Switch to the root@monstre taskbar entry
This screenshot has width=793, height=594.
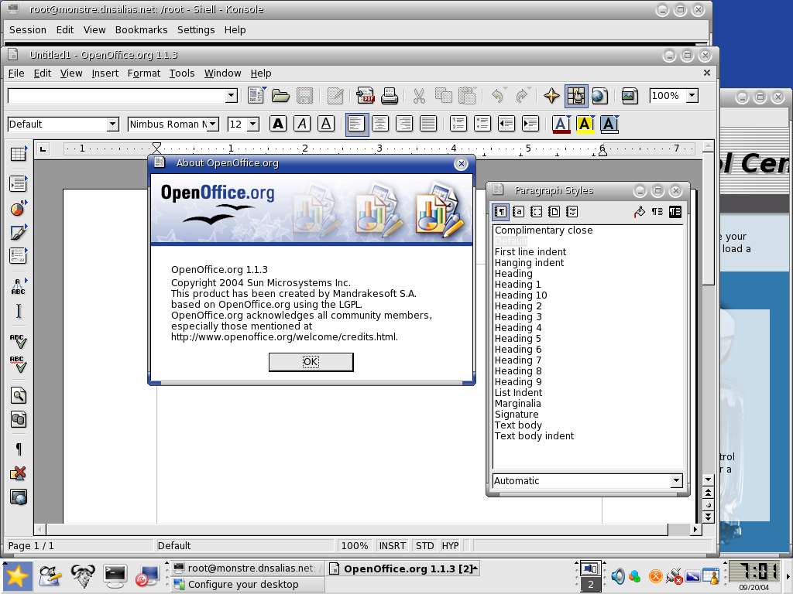248,568
